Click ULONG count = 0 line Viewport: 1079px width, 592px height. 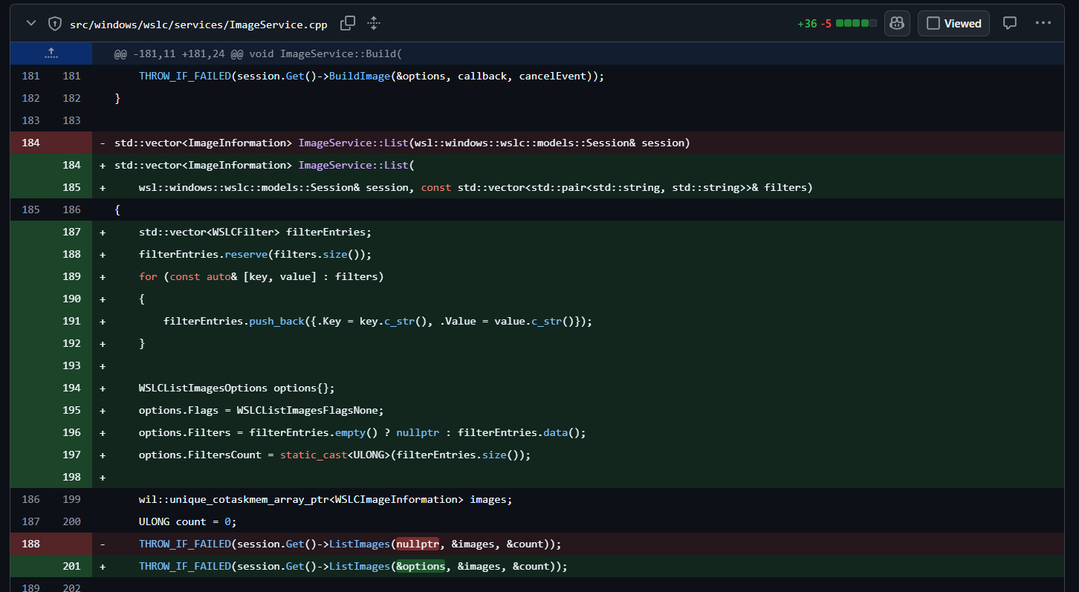(x=188, y=521)
